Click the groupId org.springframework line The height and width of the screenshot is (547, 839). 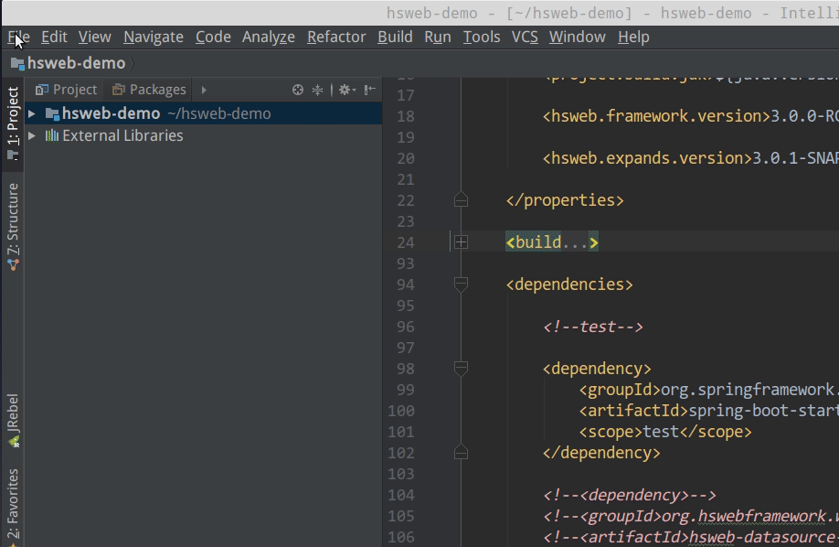pos(709,390)
